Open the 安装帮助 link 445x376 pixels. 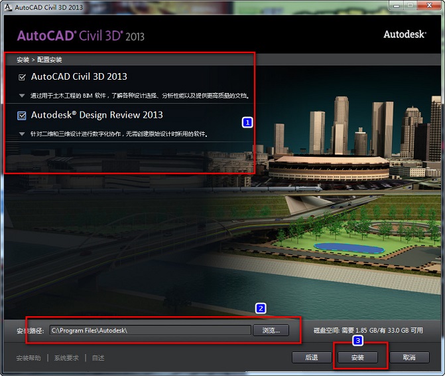[29, 358]
